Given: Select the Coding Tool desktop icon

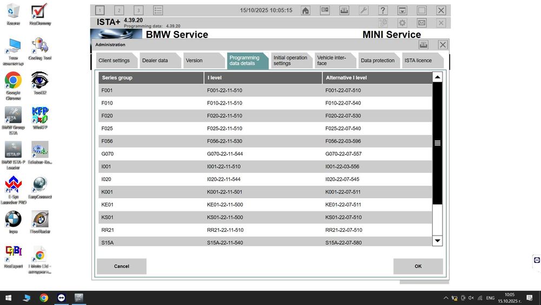Looking at the screenshot, I should [40, 49].
